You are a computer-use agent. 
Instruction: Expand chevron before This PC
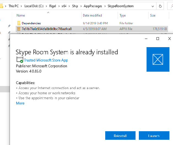[6, 6]
